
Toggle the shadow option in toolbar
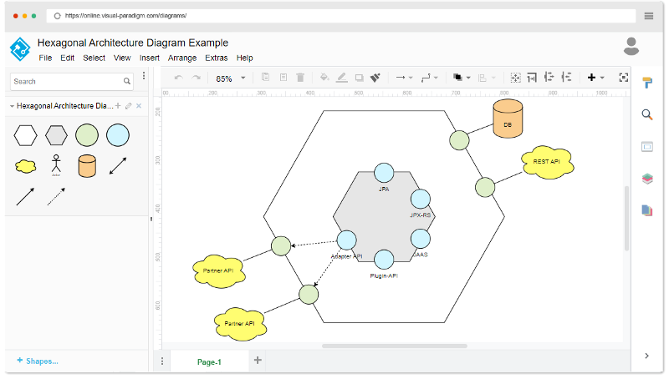(x=359, y=78)
